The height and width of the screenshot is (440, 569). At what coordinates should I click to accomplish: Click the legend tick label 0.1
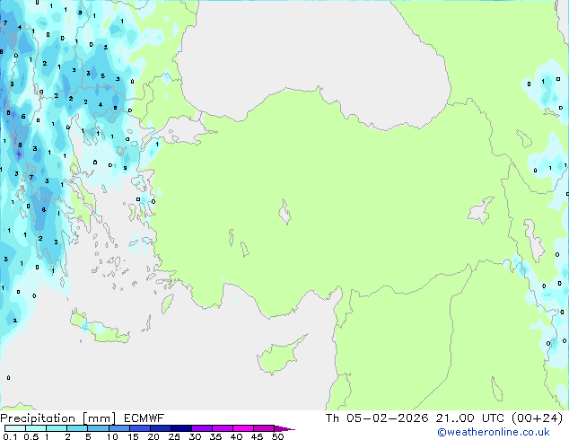(x=9, y=437)
